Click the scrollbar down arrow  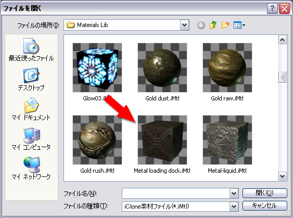[x=283, y=176]
